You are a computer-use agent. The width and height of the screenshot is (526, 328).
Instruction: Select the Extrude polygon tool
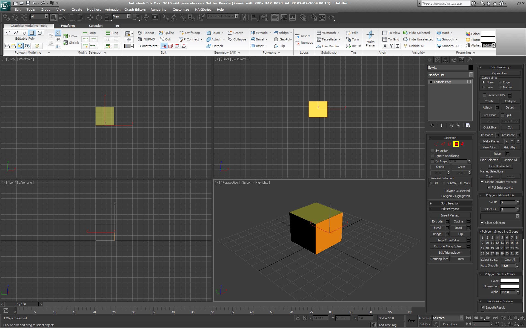(438, 221)
